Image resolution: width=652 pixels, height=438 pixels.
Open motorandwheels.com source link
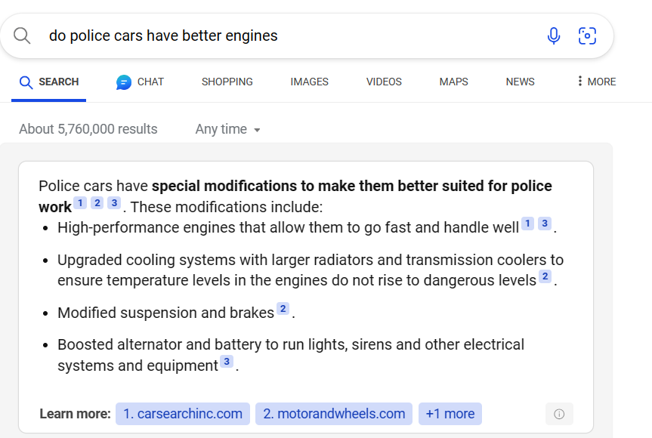(334, 414)
